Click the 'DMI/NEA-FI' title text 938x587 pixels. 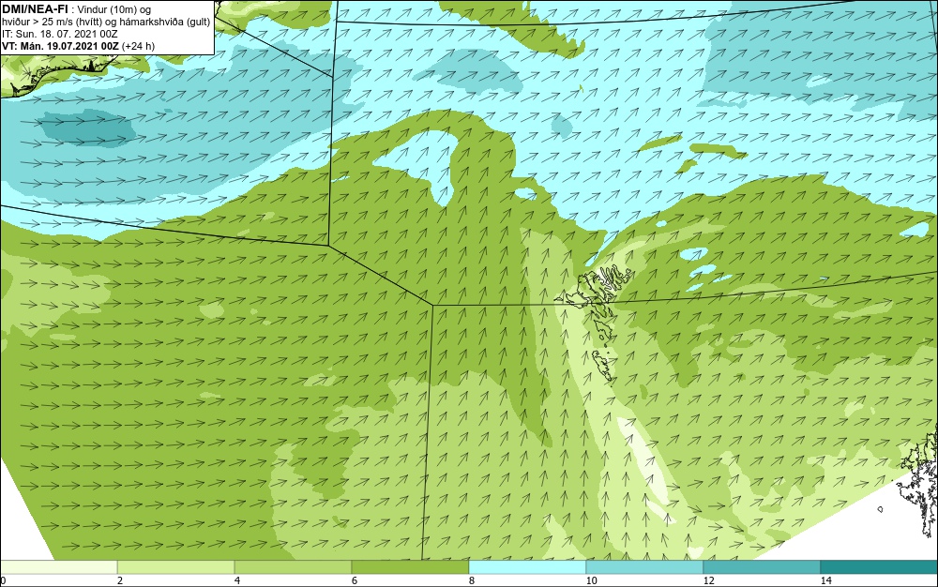[35, 8]
